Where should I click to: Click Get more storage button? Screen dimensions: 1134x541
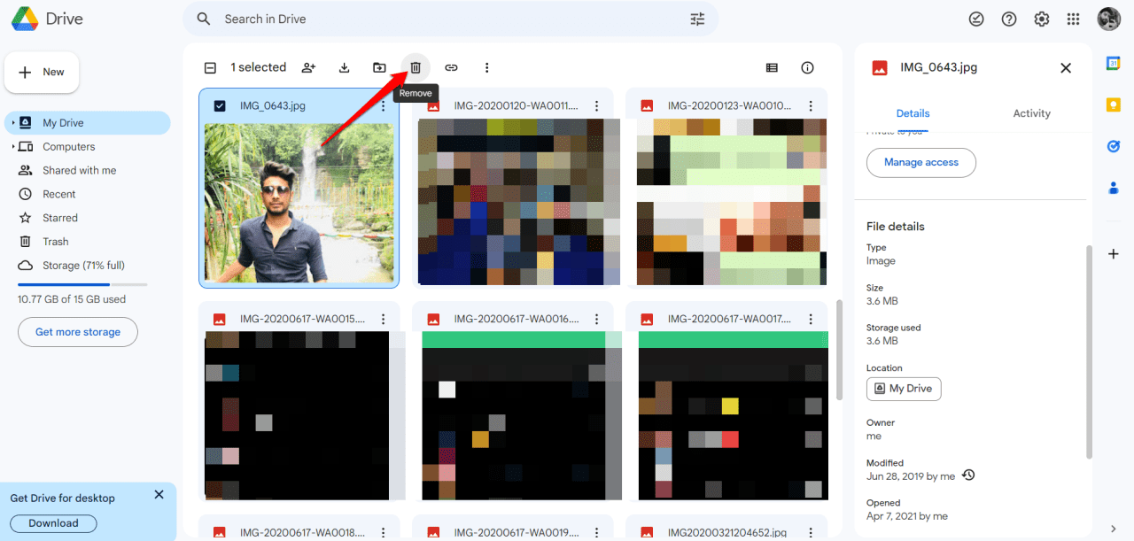pos(77,332)
